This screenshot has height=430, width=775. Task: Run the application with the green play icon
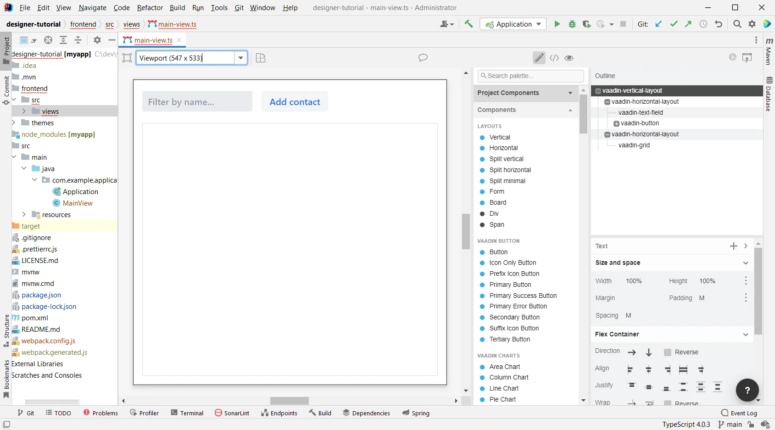[558, 24]
